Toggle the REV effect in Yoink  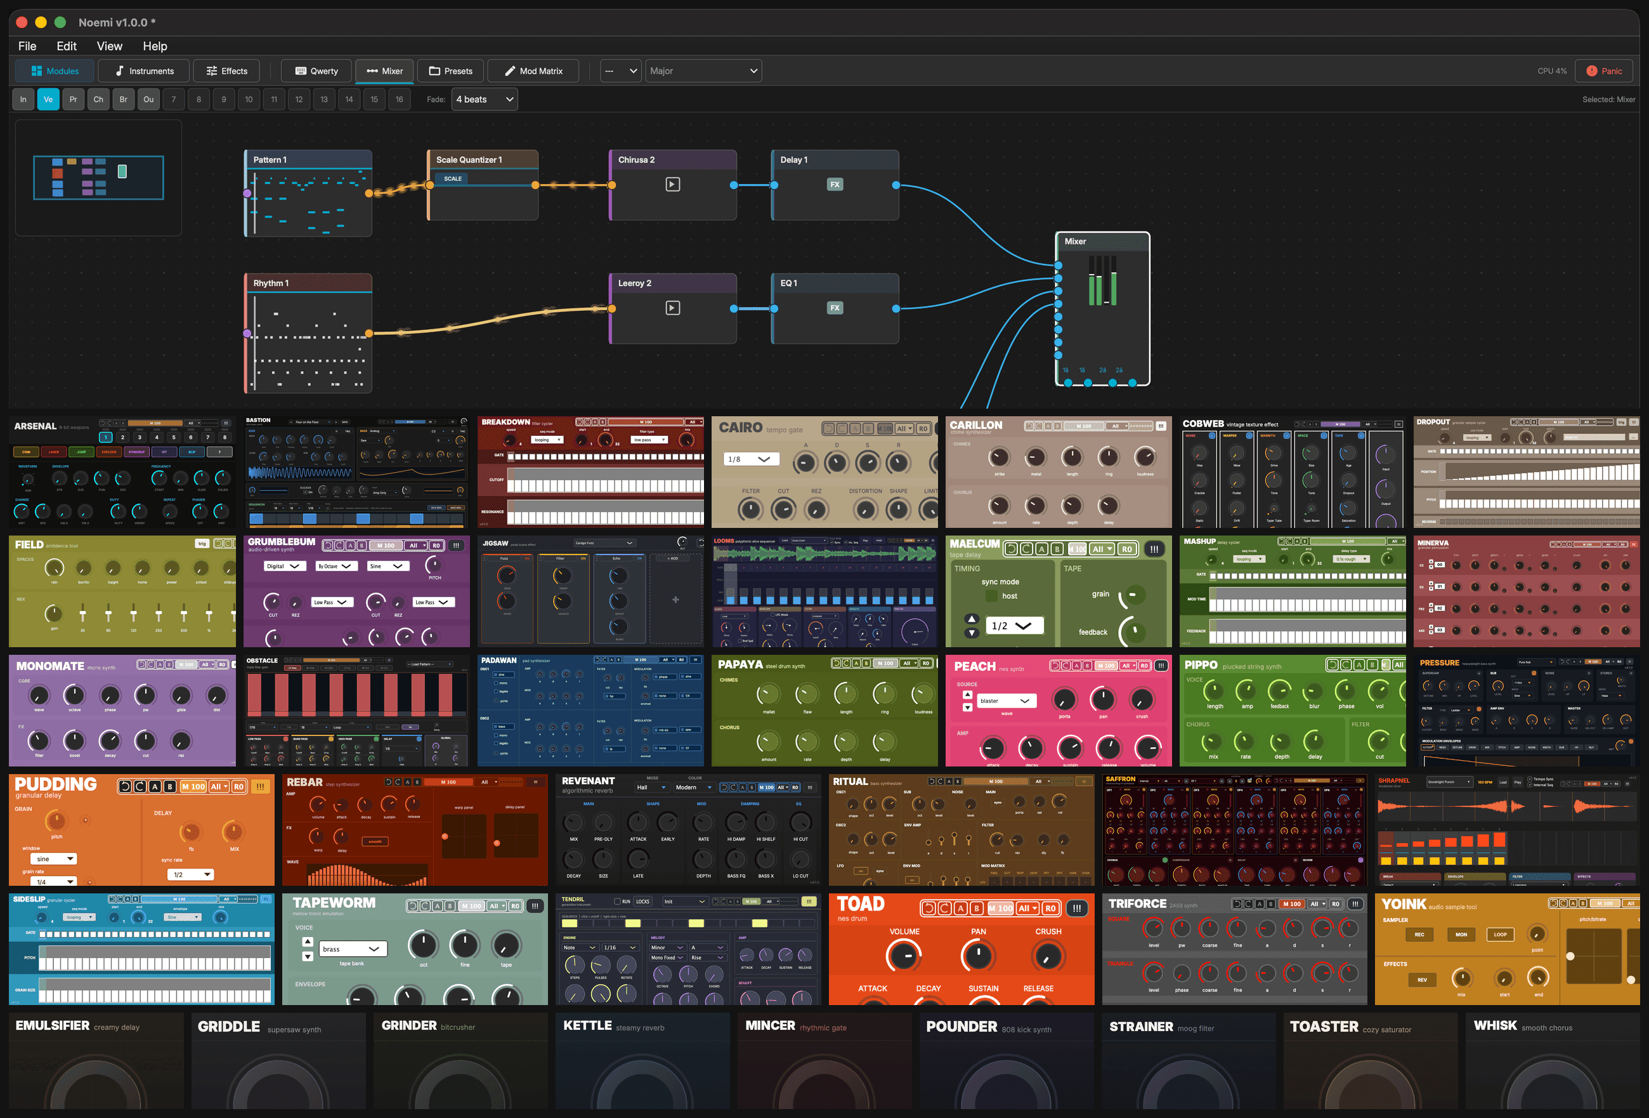[x=1423, y=980]
